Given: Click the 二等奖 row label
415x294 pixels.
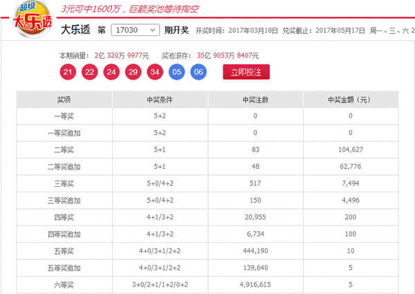Looking at the screenshot, I should click(x=64, y=150).
